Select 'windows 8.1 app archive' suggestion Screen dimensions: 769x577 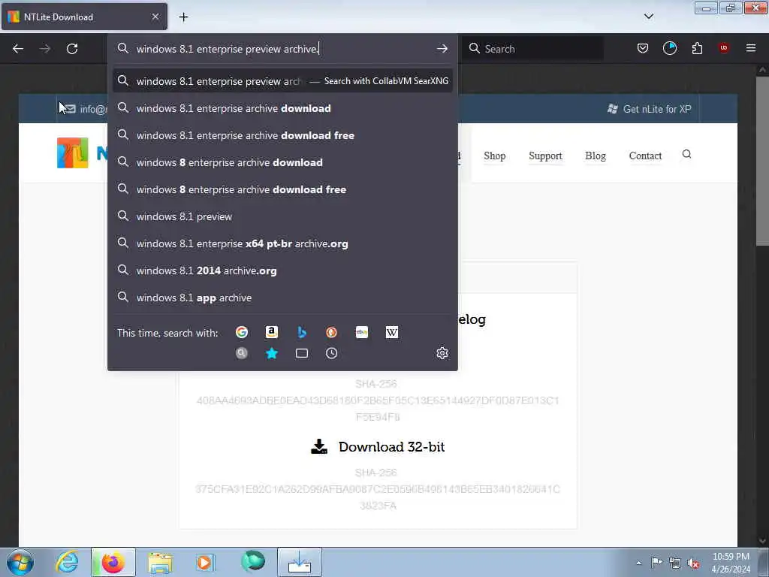pos(283,298)
